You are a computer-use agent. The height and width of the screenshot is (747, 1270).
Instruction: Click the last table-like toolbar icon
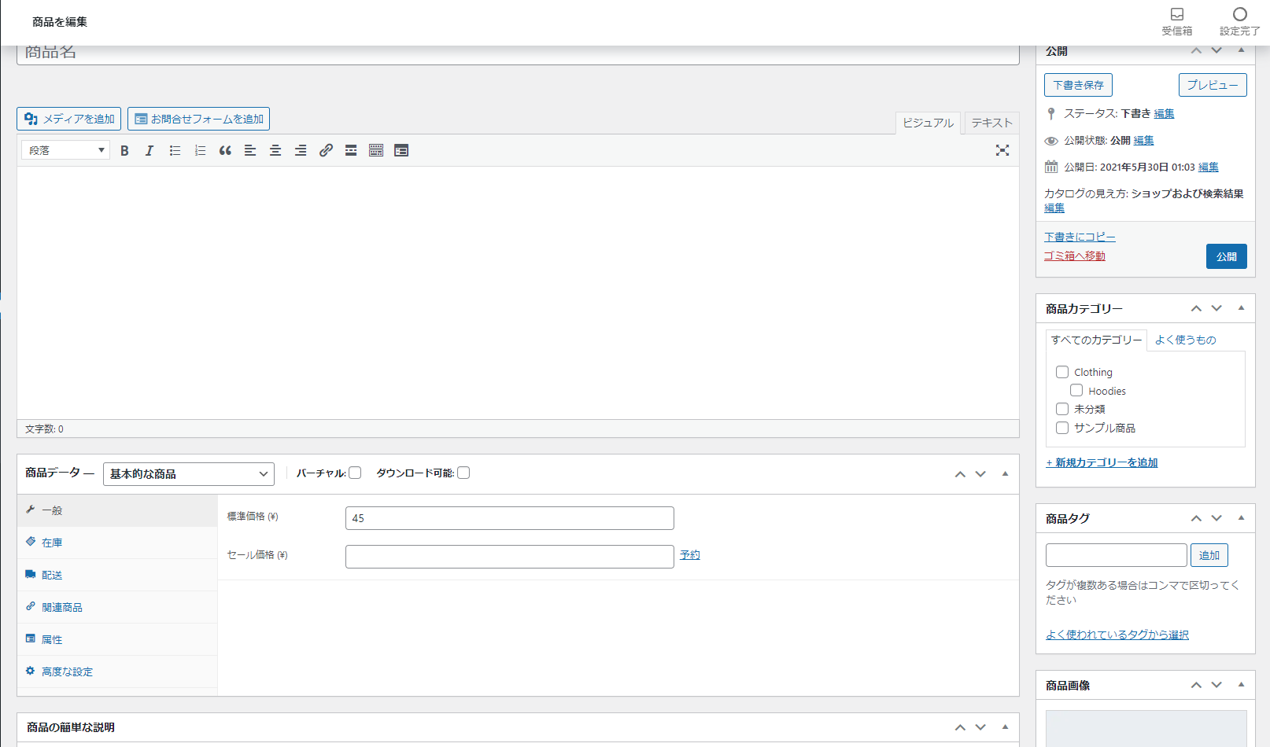(x=401, y=150)
